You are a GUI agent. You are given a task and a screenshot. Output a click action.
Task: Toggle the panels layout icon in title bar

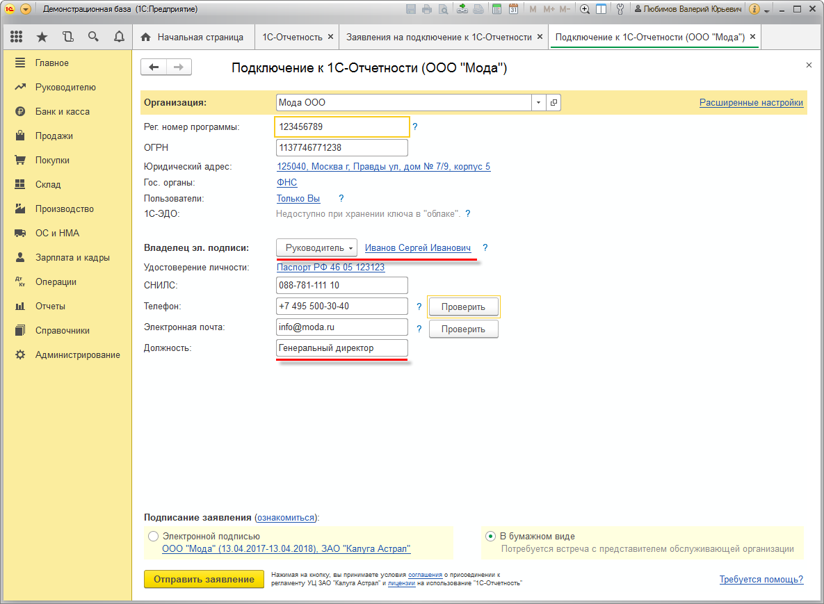coord(601,9)
